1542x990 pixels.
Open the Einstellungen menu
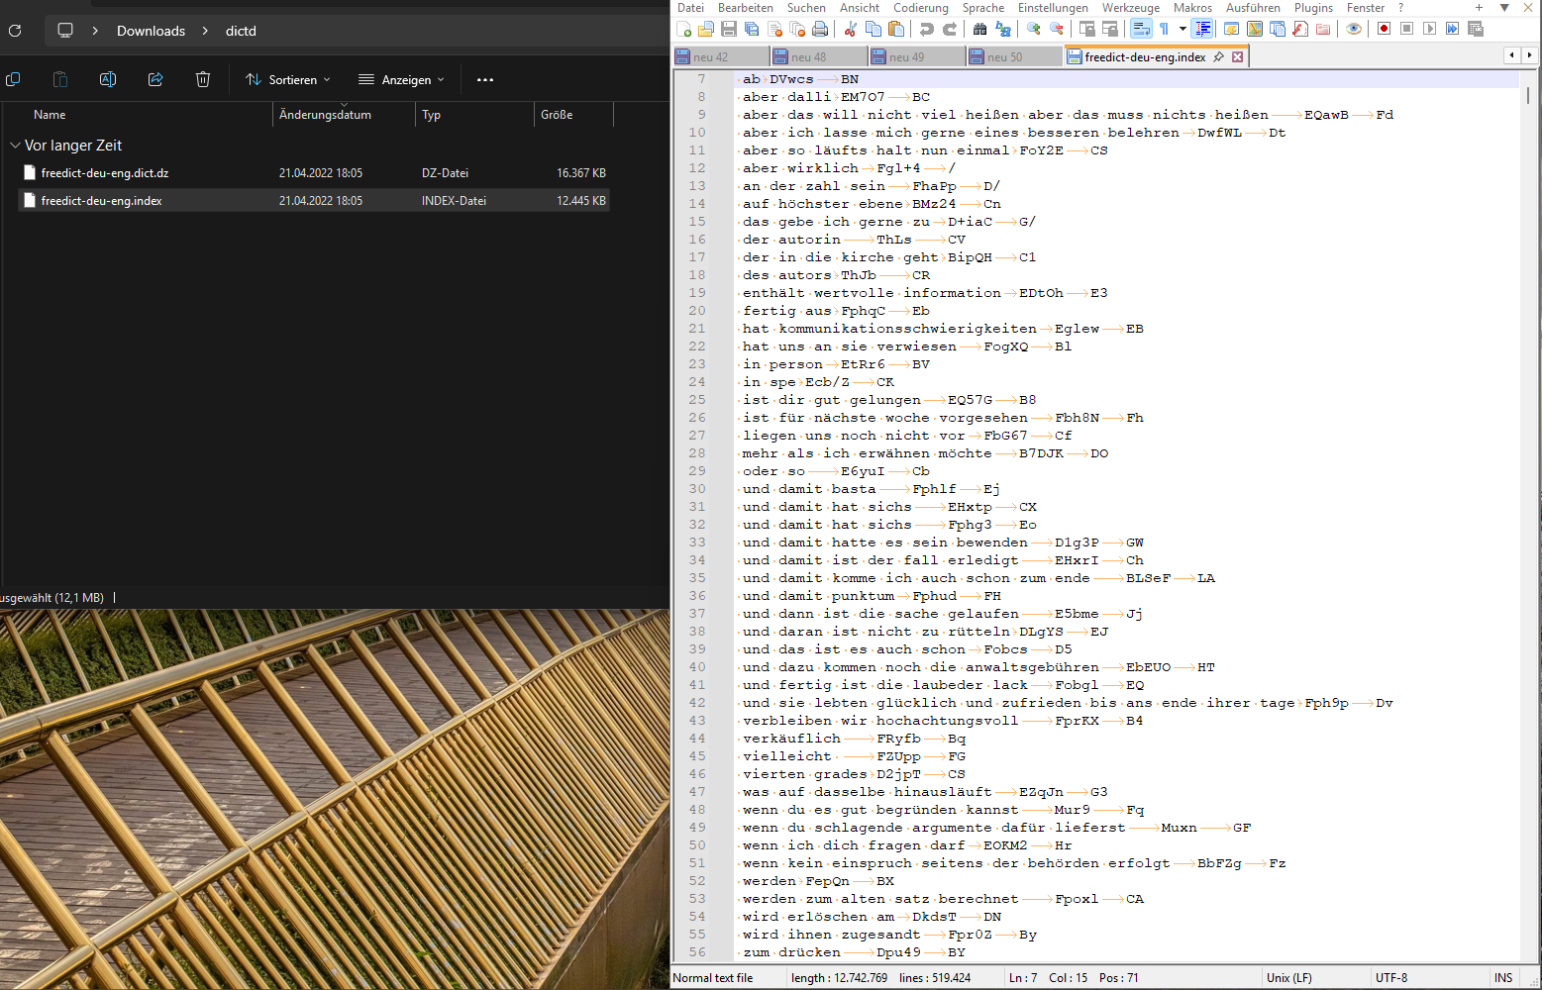click(1053, 8)
